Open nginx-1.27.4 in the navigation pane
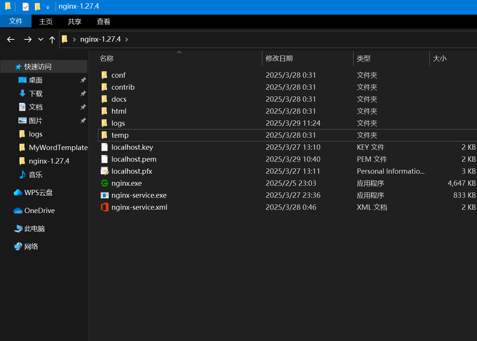 point(49,161)
